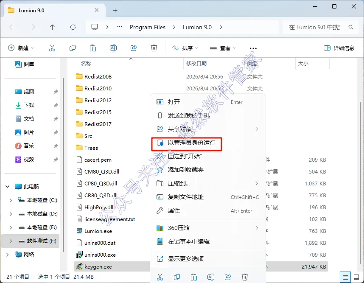Viewport: 364px width, 283px height.
Task: Choose Show more options
Action: 207,259
